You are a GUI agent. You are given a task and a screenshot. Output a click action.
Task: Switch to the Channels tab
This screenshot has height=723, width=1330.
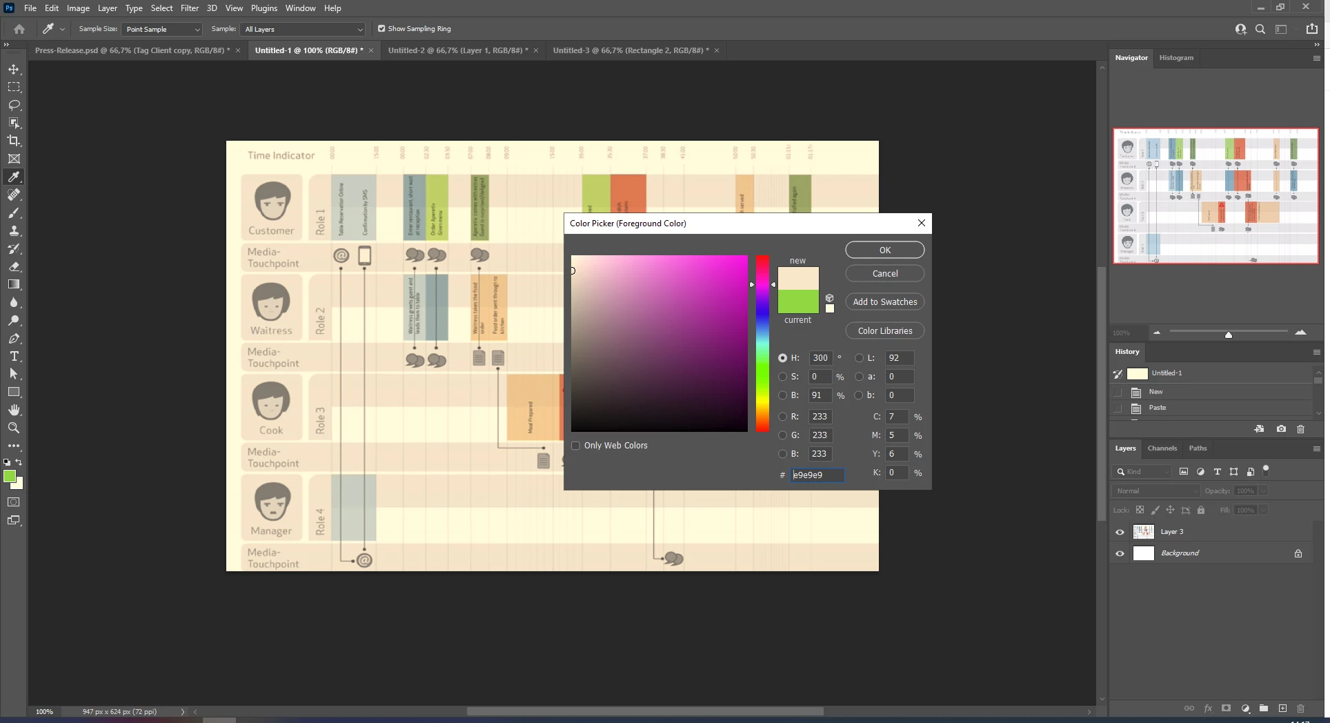point(1162,448)
